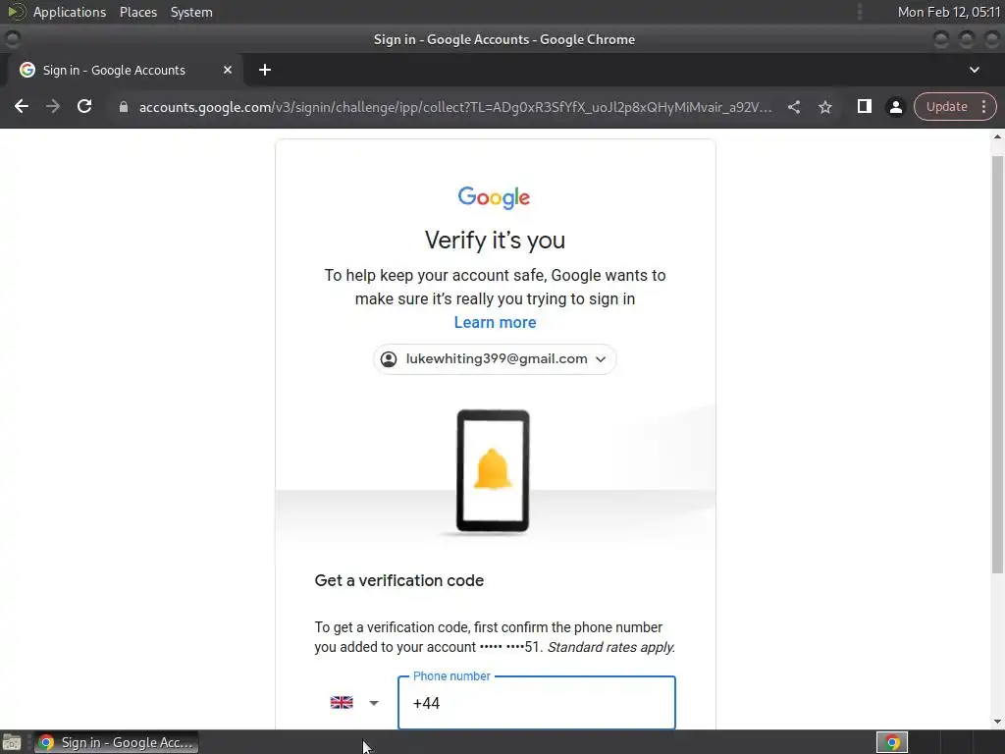Click the Google logo
1005x754 pixels.
(x=495, y=197)
